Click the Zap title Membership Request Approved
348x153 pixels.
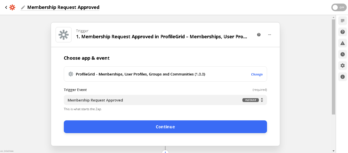click(x=63, y=7)
